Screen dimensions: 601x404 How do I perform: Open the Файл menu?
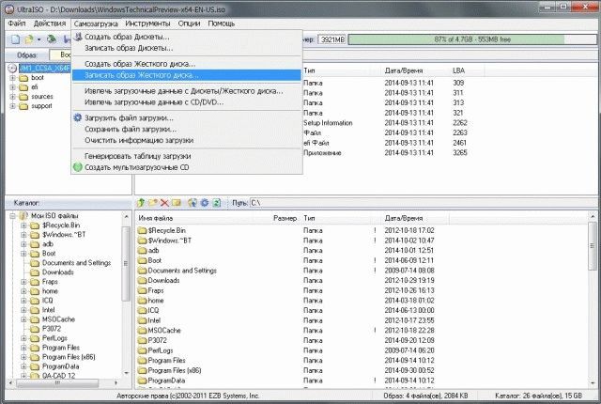point(17,23)
